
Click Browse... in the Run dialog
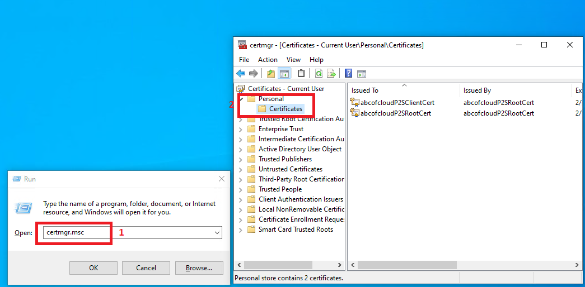[x=199, y=267]
